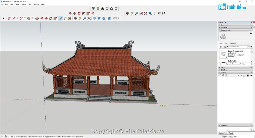This screenshot has width=255, height=138.
Task: Click the In Model home icon
Action: 225,47
